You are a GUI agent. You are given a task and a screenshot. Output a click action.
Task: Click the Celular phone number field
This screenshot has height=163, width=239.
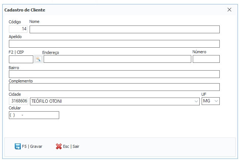[34, 115]
